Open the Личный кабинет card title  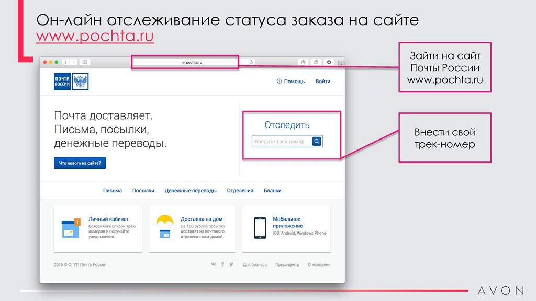(109, 219)
